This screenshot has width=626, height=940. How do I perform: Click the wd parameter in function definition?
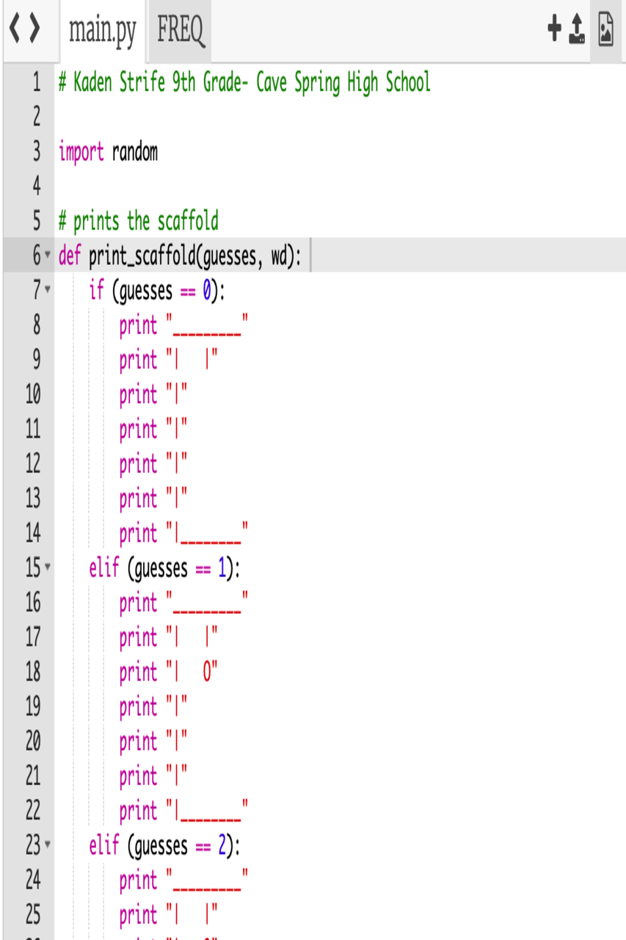[279, 256]
